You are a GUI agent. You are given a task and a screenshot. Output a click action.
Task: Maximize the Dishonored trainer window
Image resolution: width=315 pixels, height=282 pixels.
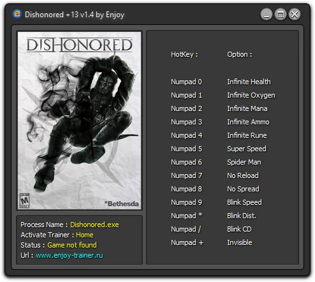(x=281, y=15)
